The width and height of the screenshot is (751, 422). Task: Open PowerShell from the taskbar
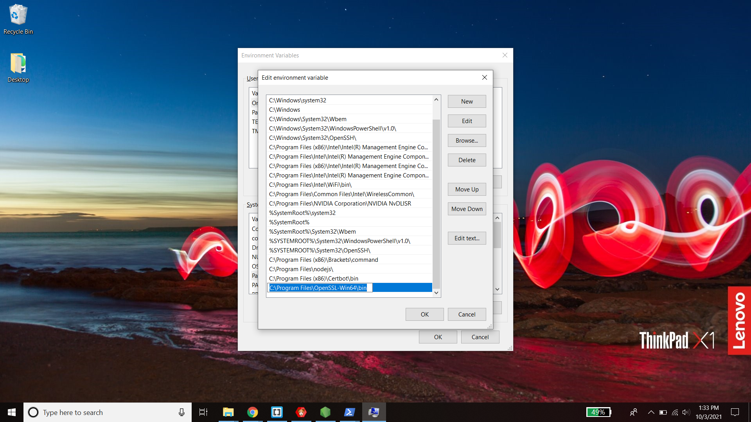(x=349, y=412)
